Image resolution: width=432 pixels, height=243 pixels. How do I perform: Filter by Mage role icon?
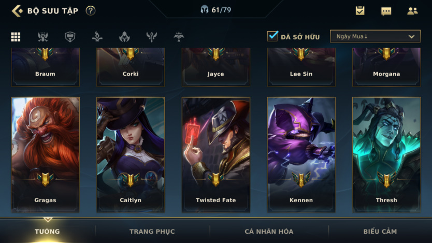pyautogui.click(x=97, y=37)
